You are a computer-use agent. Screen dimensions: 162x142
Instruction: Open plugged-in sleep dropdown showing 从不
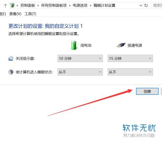point(130,72)
